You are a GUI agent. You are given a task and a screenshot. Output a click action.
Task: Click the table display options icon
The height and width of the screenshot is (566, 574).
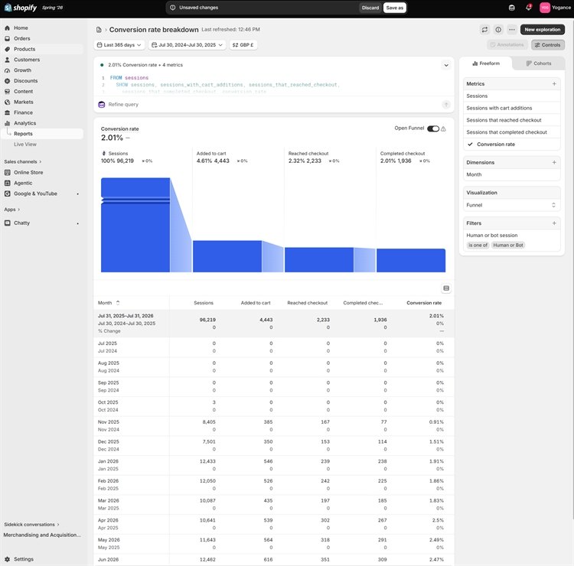point(446,288)
